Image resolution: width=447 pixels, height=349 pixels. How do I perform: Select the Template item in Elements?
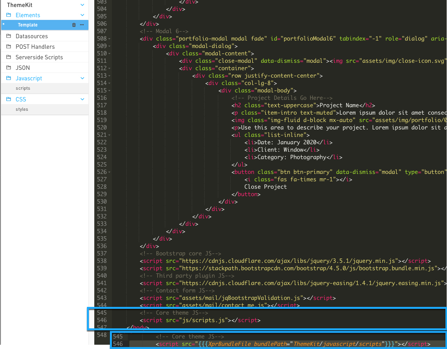click(45, 25)
